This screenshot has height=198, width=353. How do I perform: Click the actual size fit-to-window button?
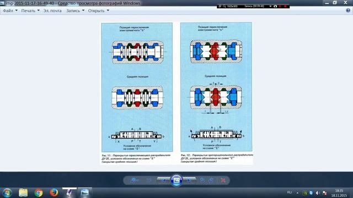(149, 180)
